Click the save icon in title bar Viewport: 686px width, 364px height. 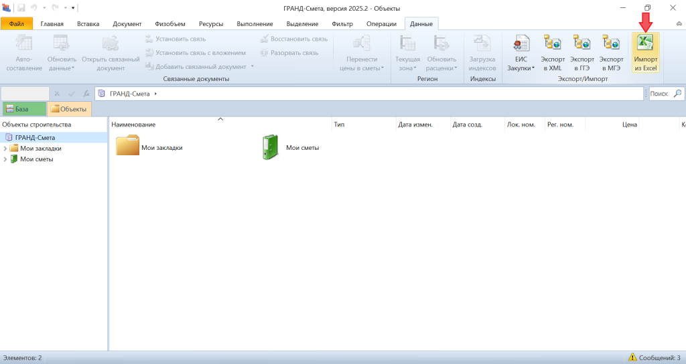[x=21, y=7]
